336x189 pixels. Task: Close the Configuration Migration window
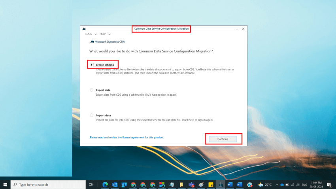tap(243, 29)
